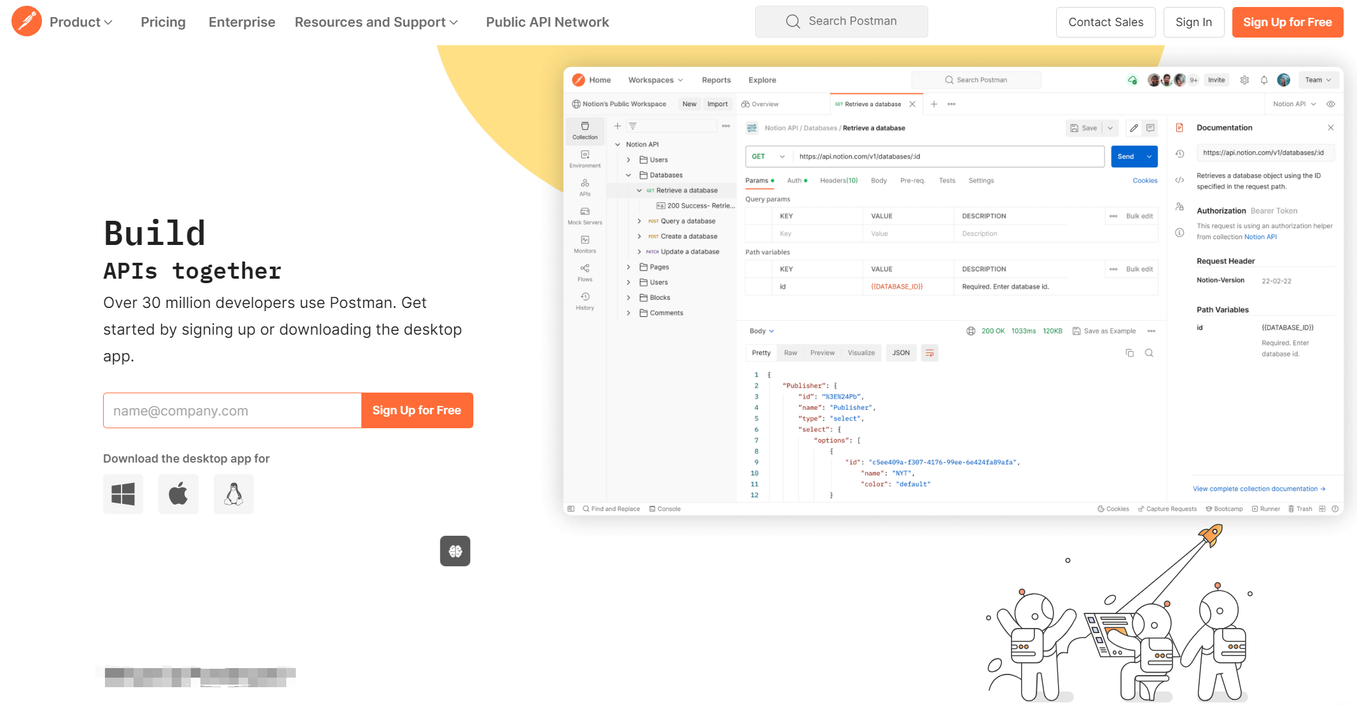Switch to the Tests tab in preview
Image resolution: width=1357 pixels, height=705 pixels.
pyautogui.click(x=947, y=181)
